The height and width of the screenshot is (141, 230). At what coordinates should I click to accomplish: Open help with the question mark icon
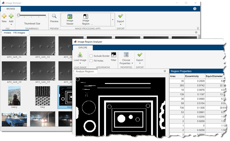(195, 9)
